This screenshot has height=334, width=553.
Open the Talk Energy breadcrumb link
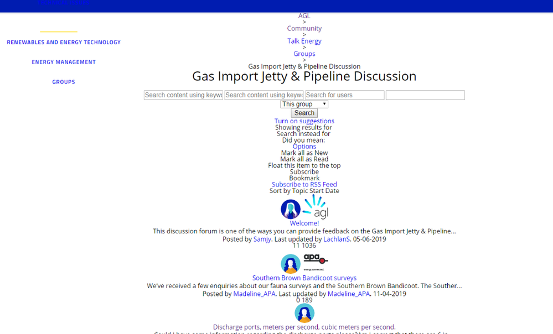[x=304, y=41]
